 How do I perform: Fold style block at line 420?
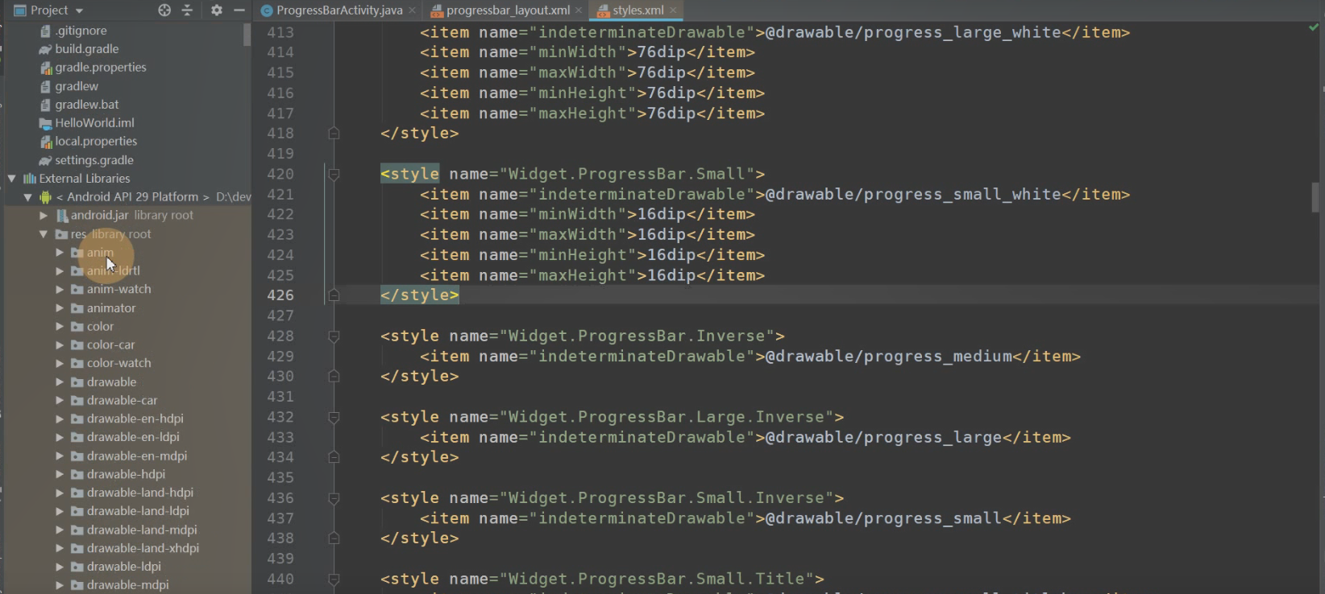tap(334, 175)
